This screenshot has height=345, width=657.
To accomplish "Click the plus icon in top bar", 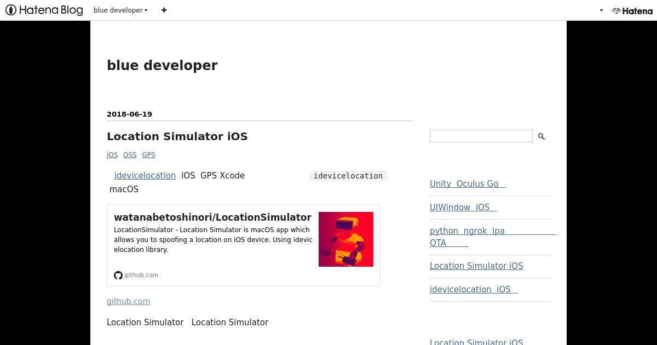I will tap(164, 10).
